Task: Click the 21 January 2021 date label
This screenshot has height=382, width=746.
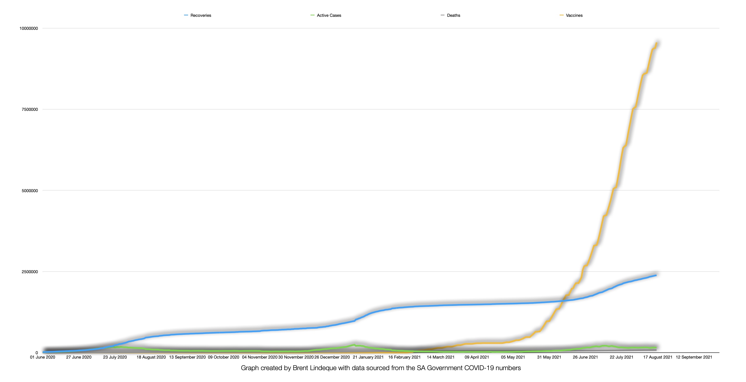Action: coord(368,357)
